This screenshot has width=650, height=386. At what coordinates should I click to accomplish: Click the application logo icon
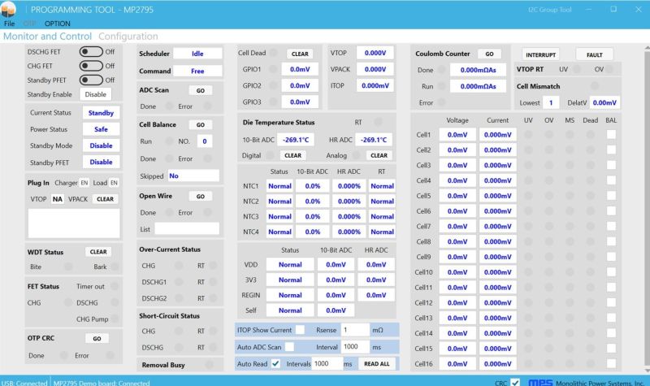(x=8, y=9)
